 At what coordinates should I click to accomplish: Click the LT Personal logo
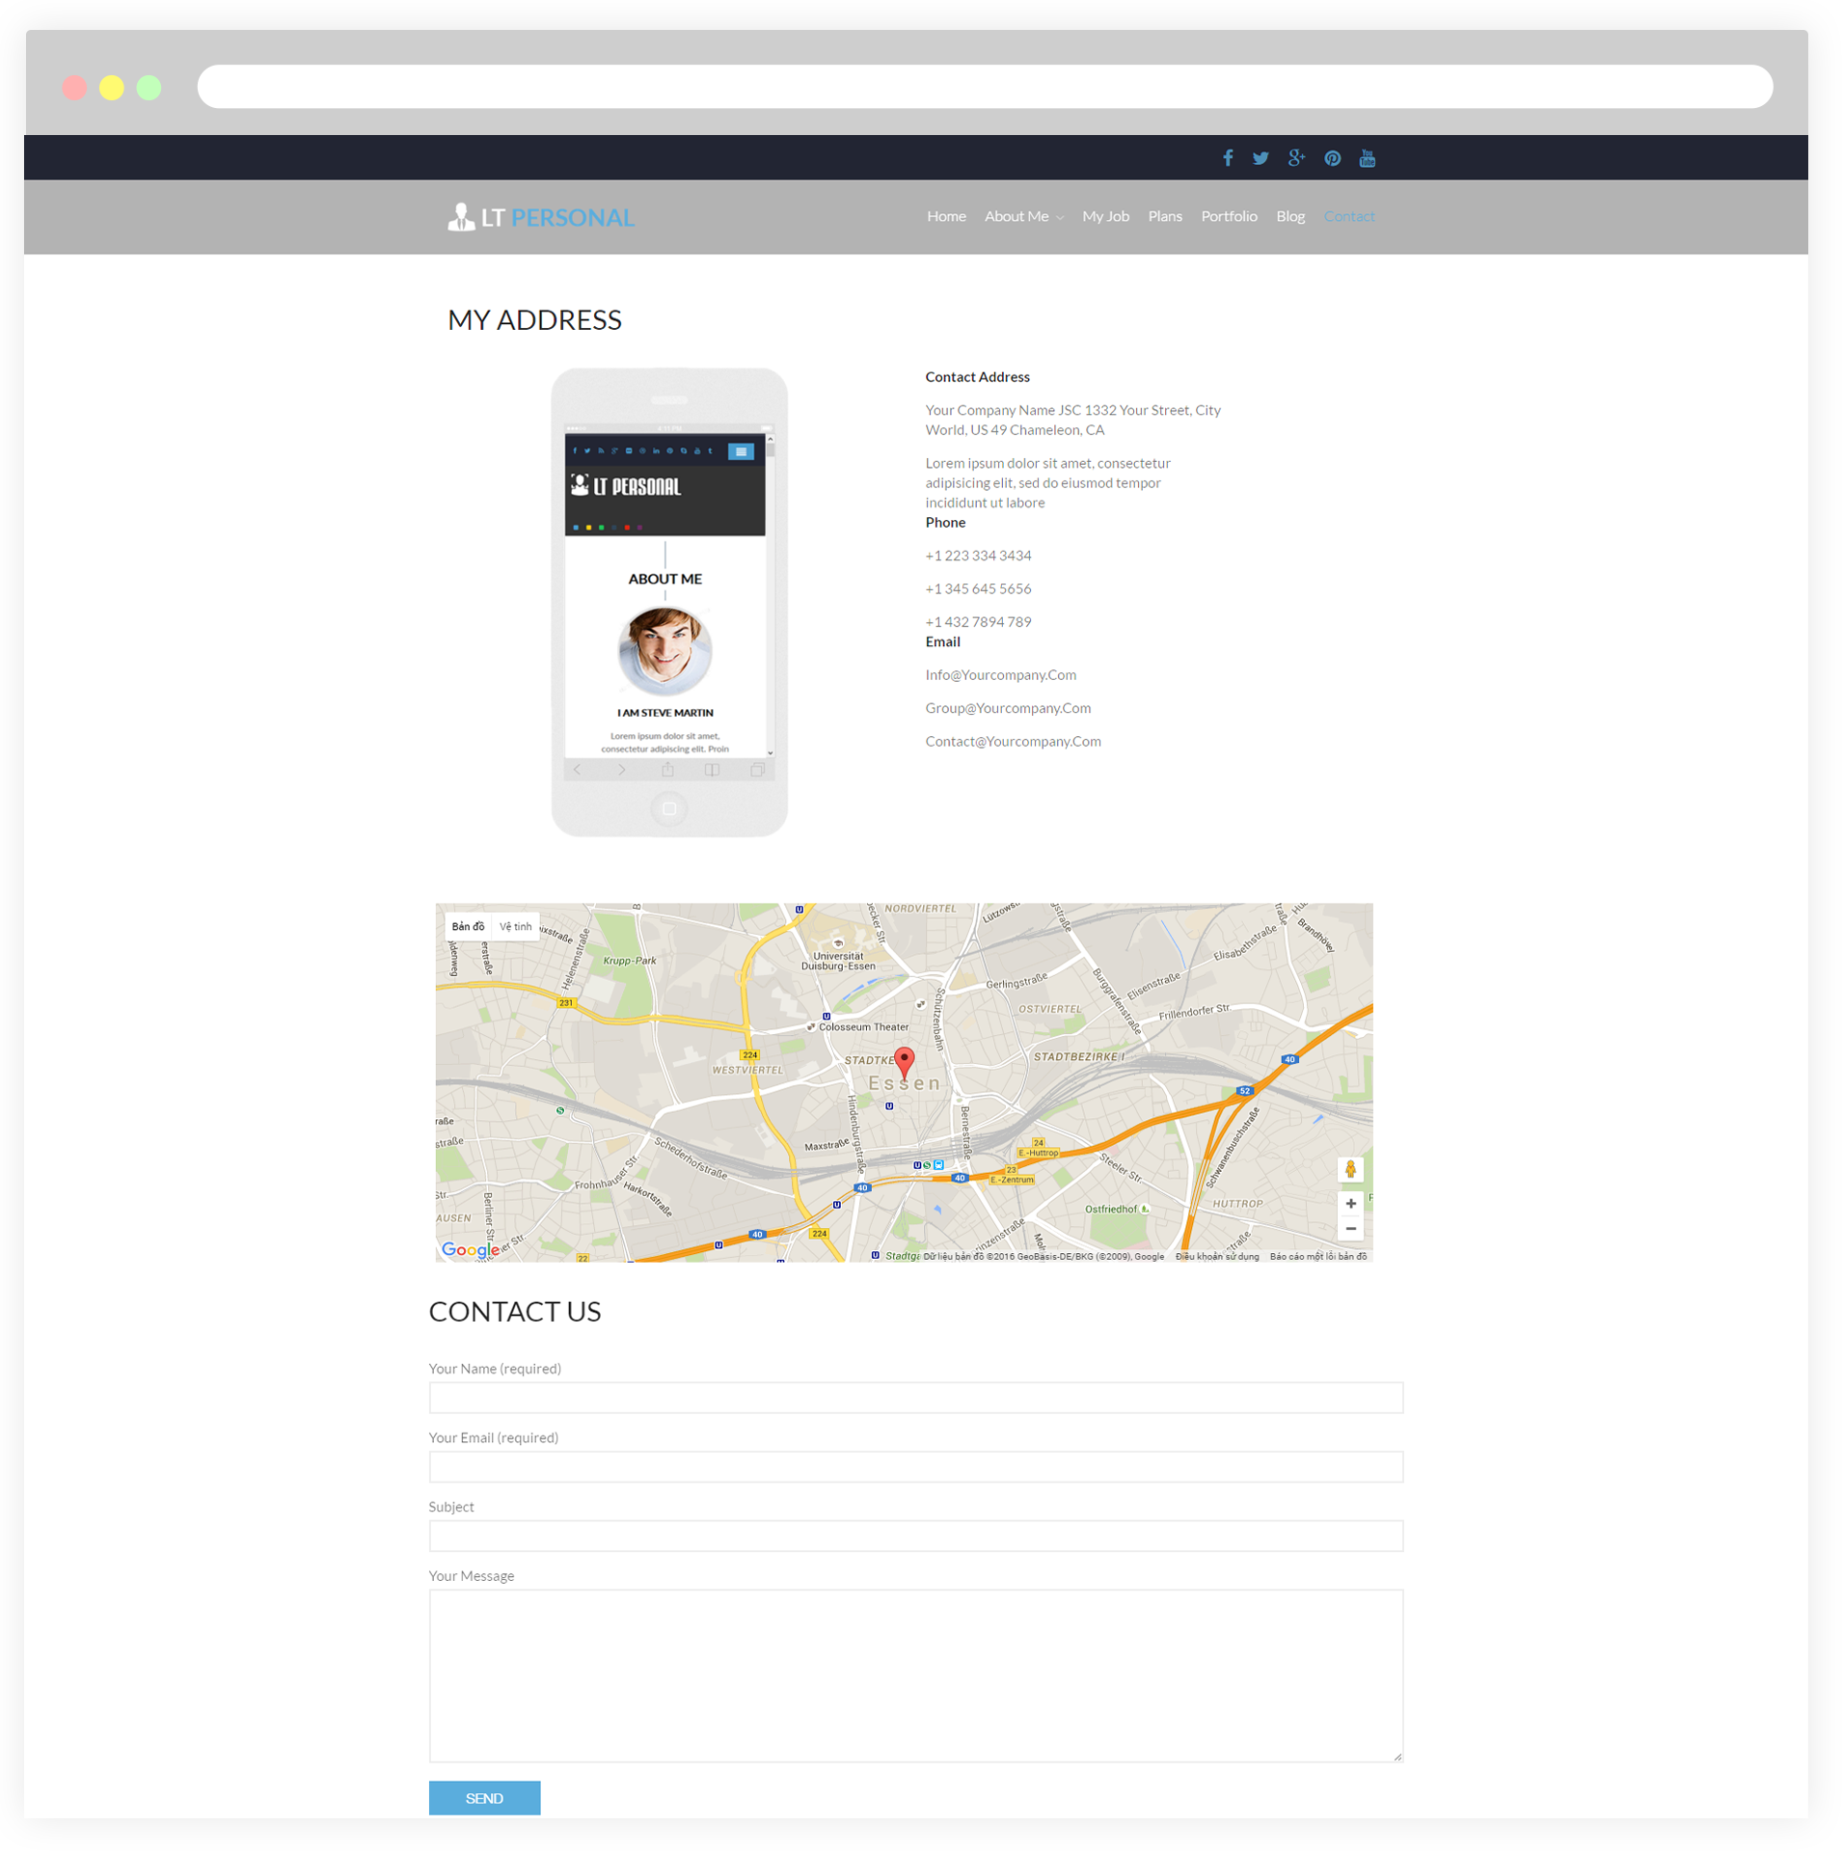pos(541,217)
